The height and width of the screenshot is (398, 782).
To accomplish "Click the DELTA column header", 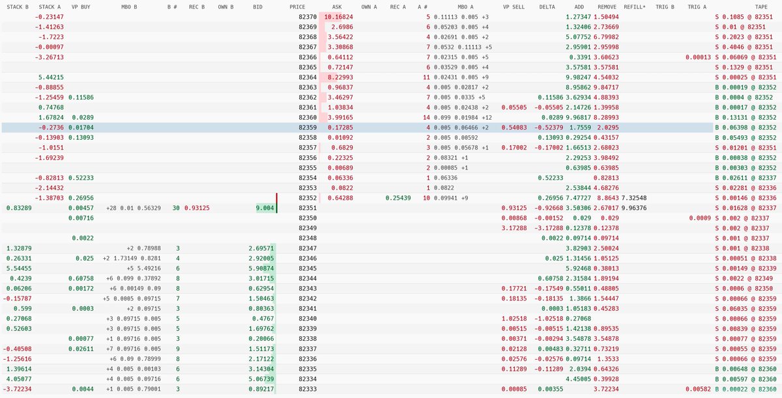I will click(548, 6).
